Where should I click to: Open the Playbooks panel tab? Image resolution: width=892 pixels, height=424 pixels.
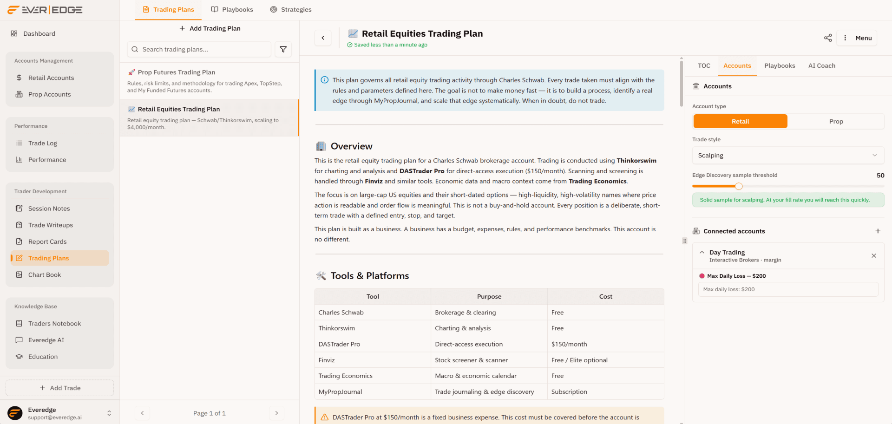coord(780,66)
